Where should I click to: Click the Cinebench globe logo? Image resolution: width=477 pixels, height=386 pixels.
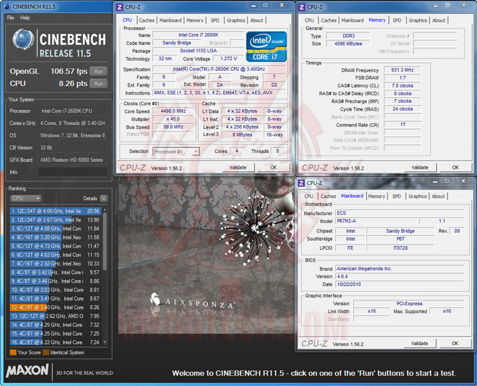pos(23,39)
